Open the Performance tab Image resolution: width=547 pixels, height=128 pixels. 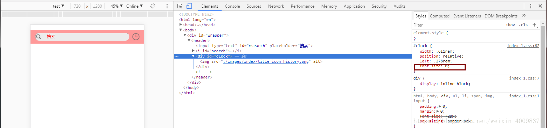tap(303, 6)
